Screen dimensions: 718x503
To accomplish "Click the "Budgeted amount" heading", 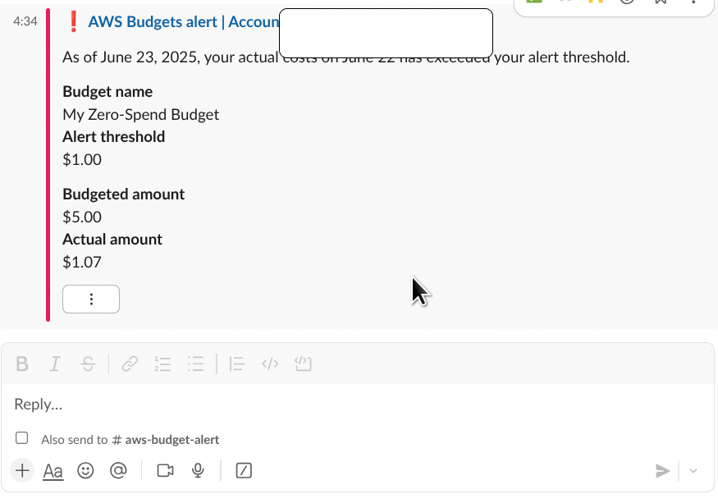I will (124, 194).
